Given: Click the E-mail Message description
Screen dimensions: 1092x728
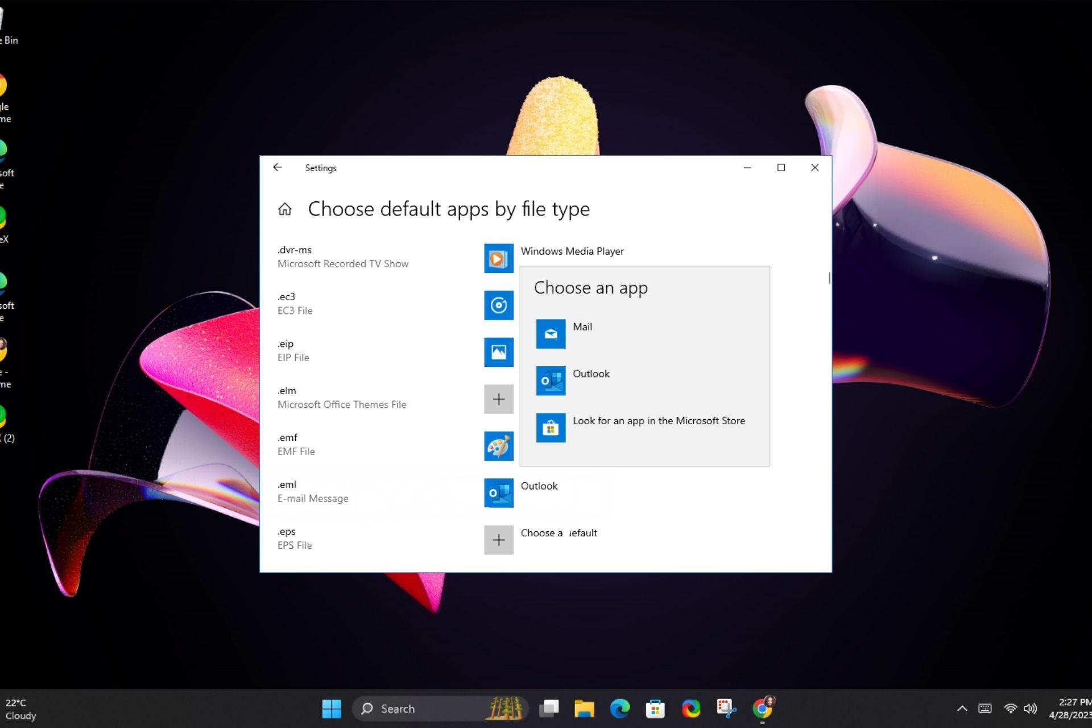Looking at the screenshot, I should [313, 499].
